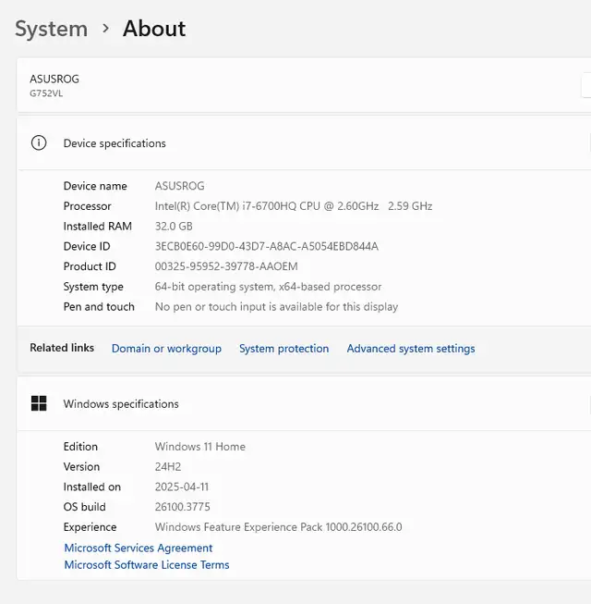This screenshot has width=591, height=604.
Task: Open Domain or workgroup link
Action: 166,348
